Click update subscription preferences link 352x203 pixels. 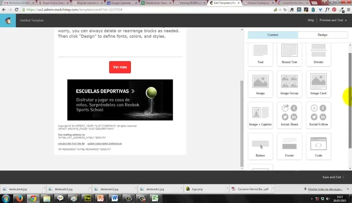(x=105, y=144)
